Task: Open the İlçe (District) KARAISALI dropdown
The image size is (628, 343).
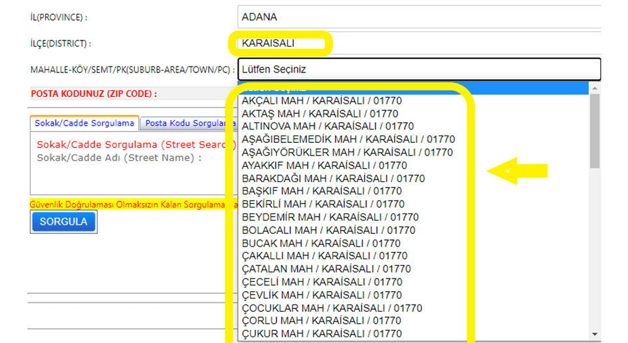Action: [419, 44]
